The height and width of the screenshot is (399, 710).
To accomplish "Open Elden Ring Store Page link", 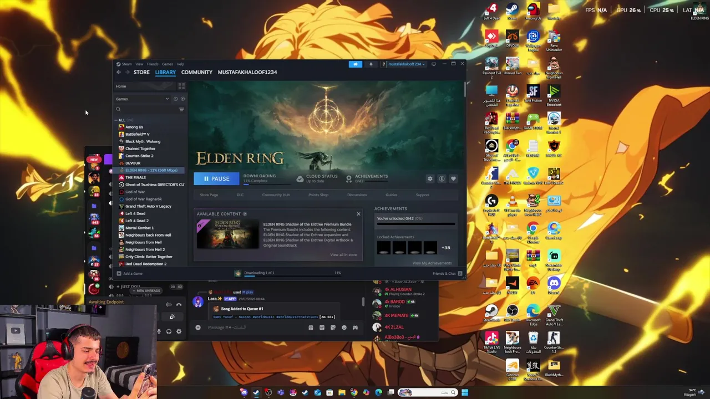I will [209, 195].
